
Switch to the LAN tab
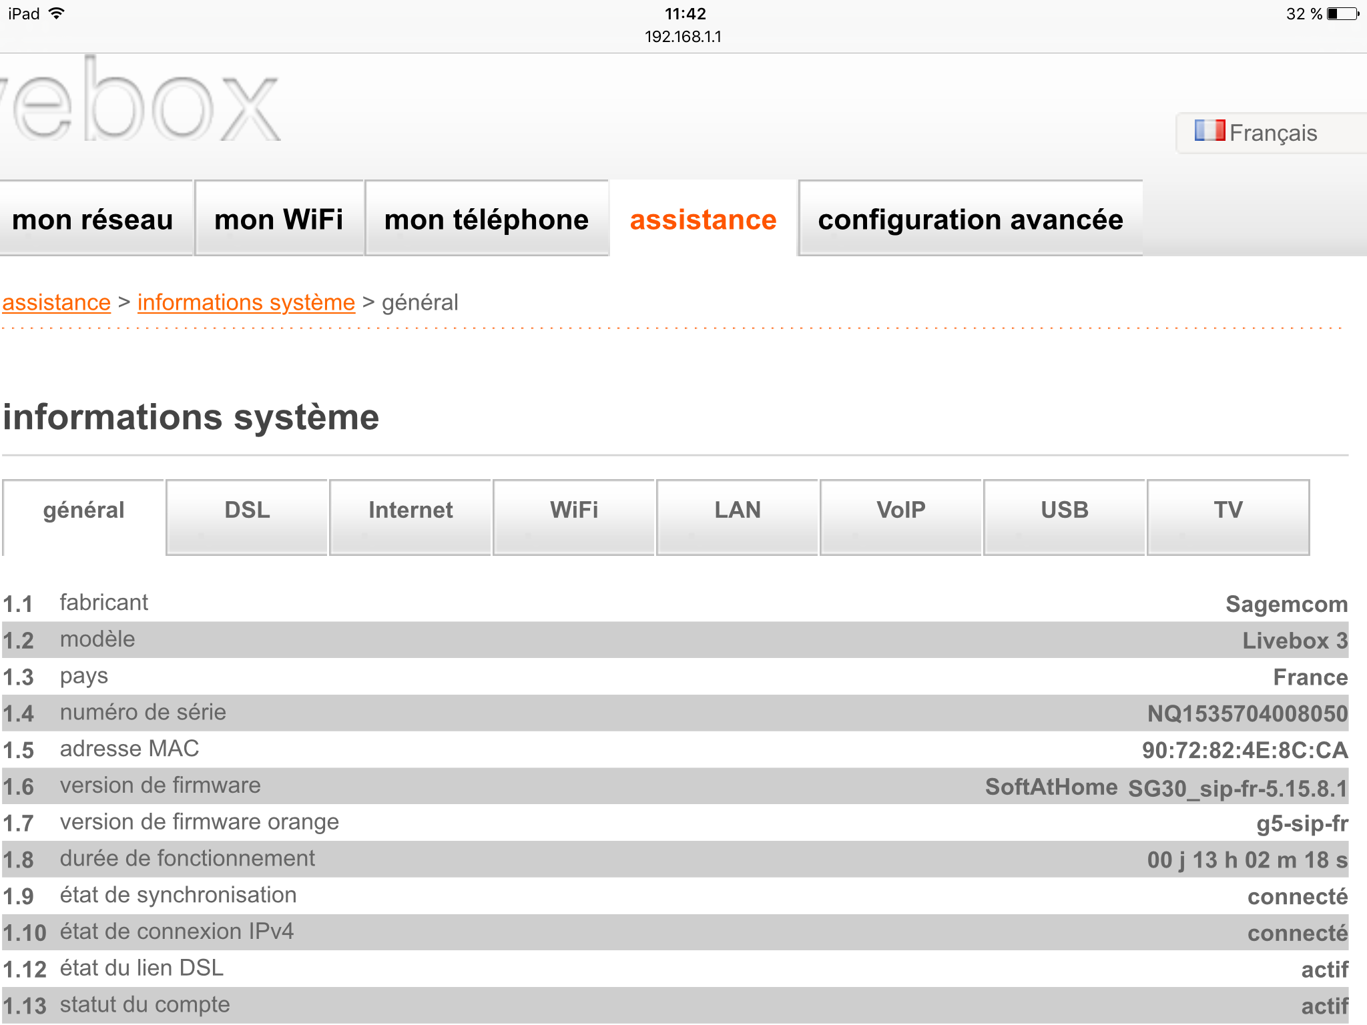coord(738,510)
